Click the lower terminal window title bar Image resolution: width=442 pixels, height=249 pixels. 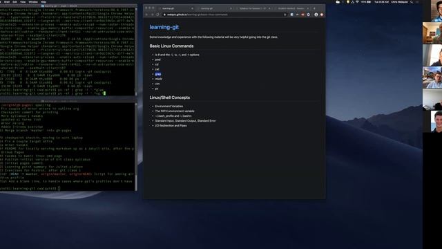click(68, 101)
